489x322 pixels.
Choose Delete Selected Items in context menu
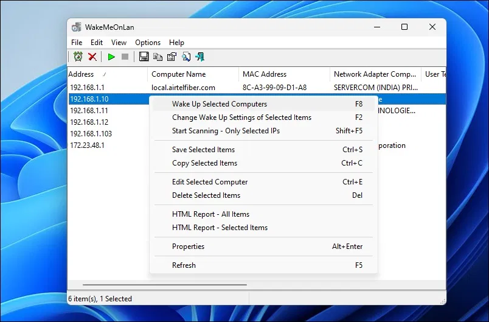click(x=206, y=195)
